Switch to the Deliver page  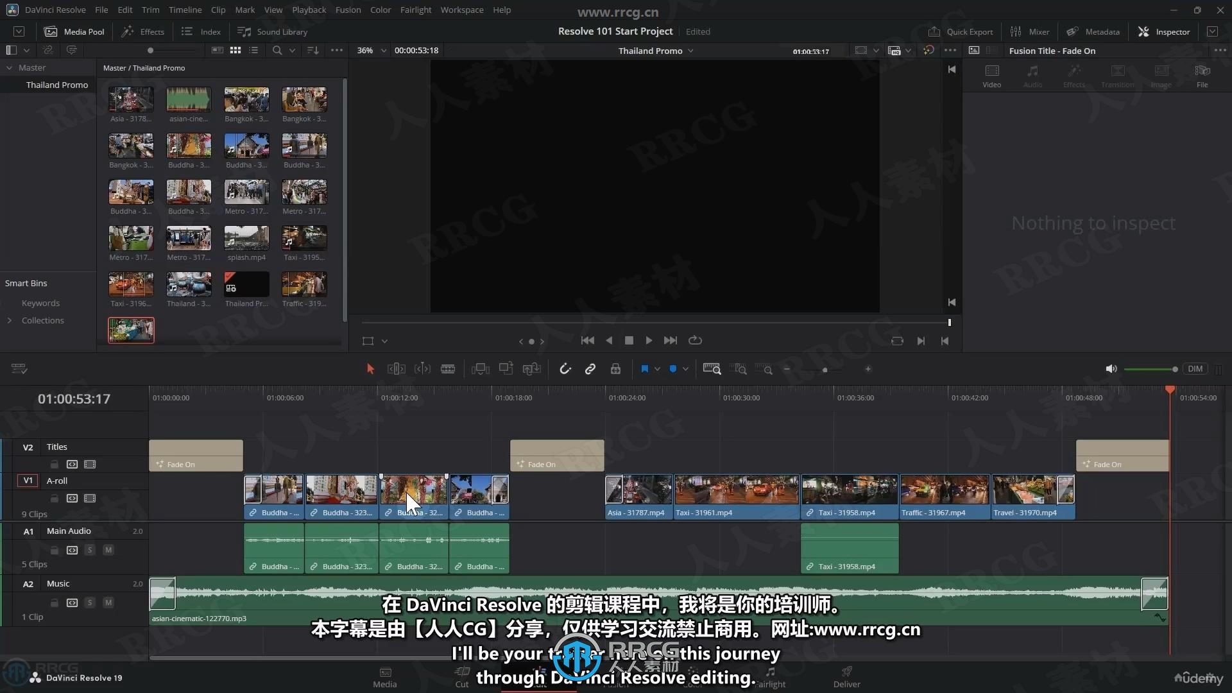847,677
